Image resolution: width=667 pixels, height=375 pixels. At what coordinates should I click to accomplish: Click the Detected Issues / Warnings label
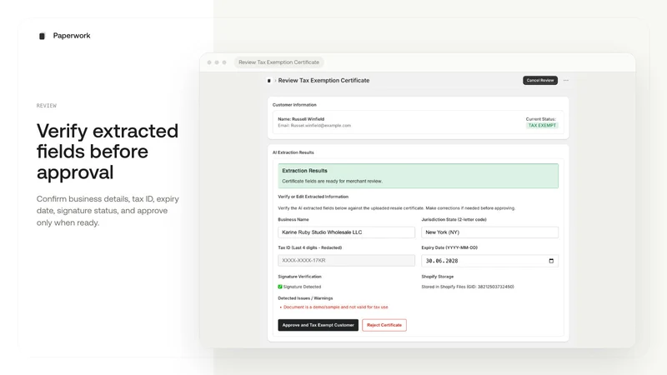[x=305, y=298]
